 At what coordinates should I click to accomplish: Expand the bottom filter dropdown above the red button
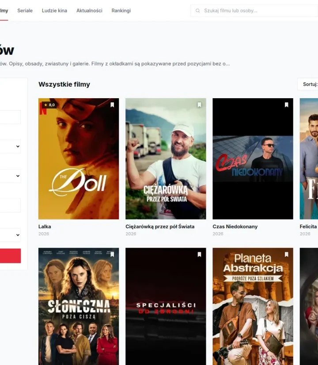10,235
